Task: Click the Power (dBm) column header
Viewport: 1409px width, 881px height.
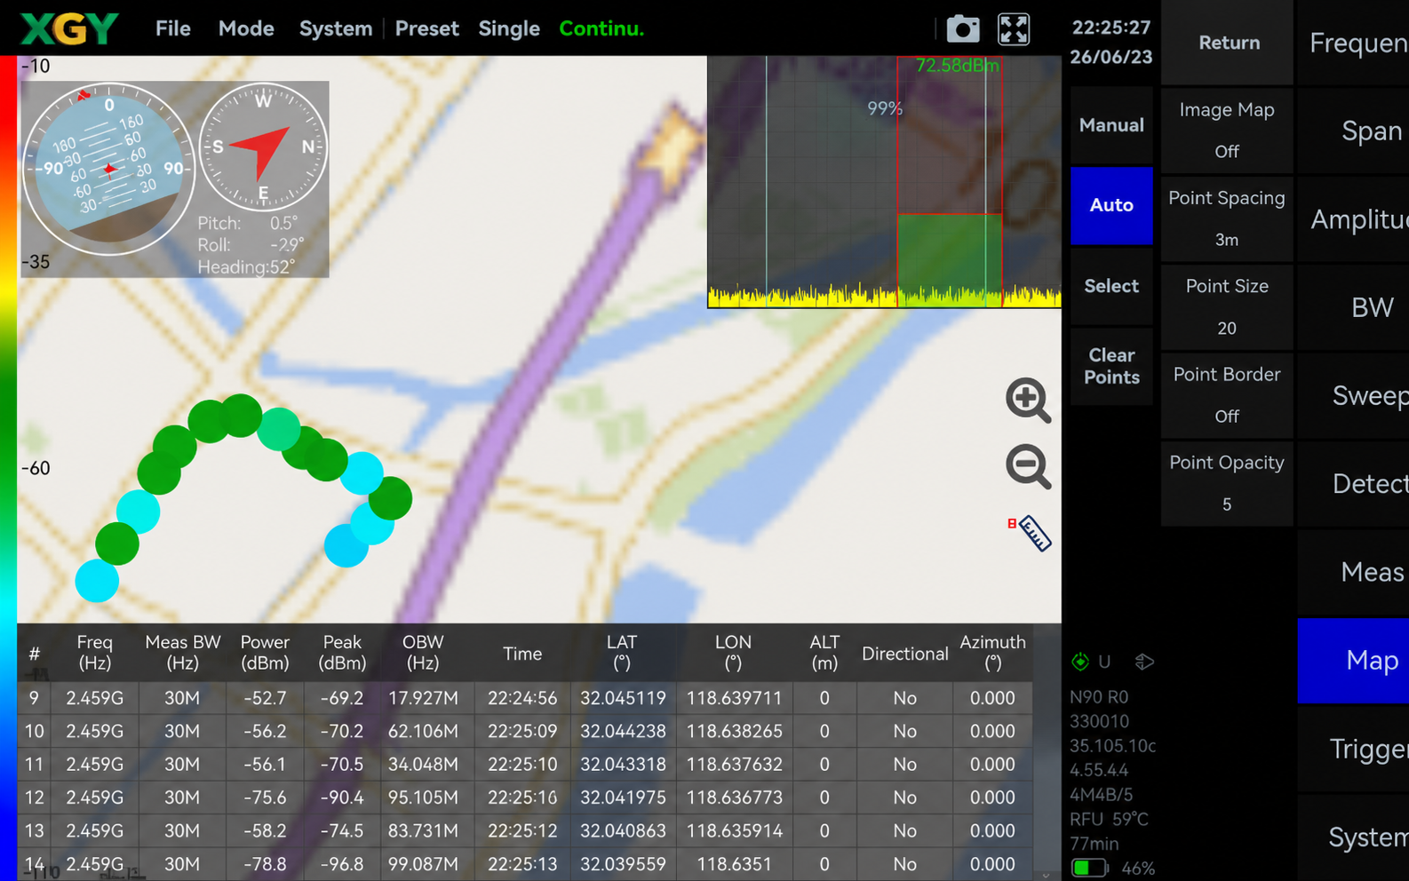Action: 265,653
